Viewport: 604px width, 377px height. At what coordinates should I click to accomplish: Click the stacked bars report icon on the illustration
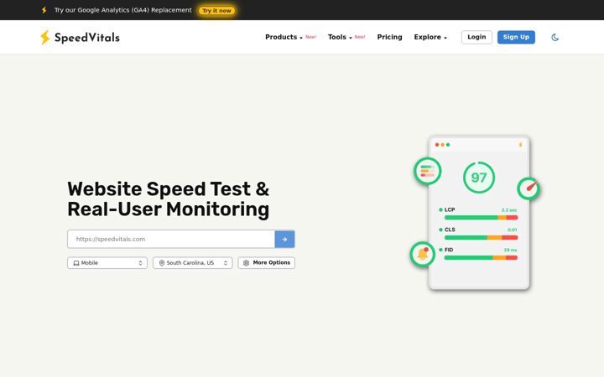tap(428, 171)
